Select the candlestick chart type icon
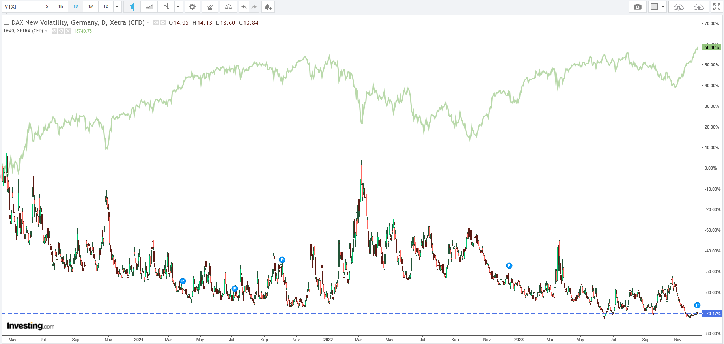The height and width of the screenshot is (344, 724). click(132, 7)
